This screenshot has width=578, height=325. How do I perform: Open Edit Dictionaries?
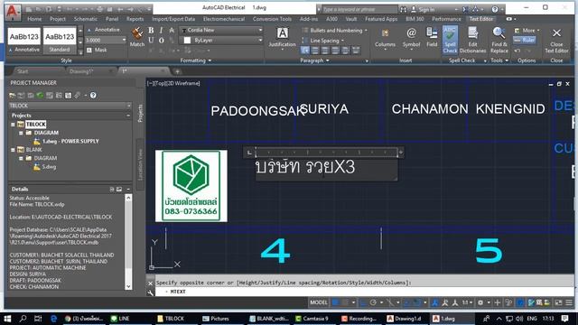(x=472, y=40)
